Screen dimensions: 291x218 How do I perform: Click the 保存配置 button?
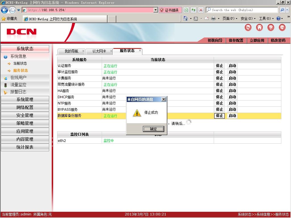pos(236,40)
